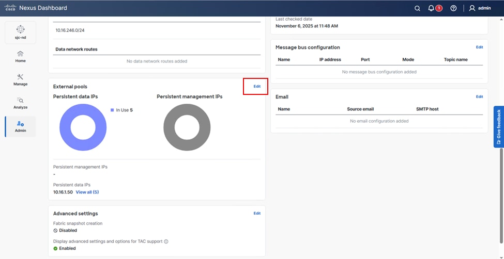Open notifications bell icon

click(431, 8)
